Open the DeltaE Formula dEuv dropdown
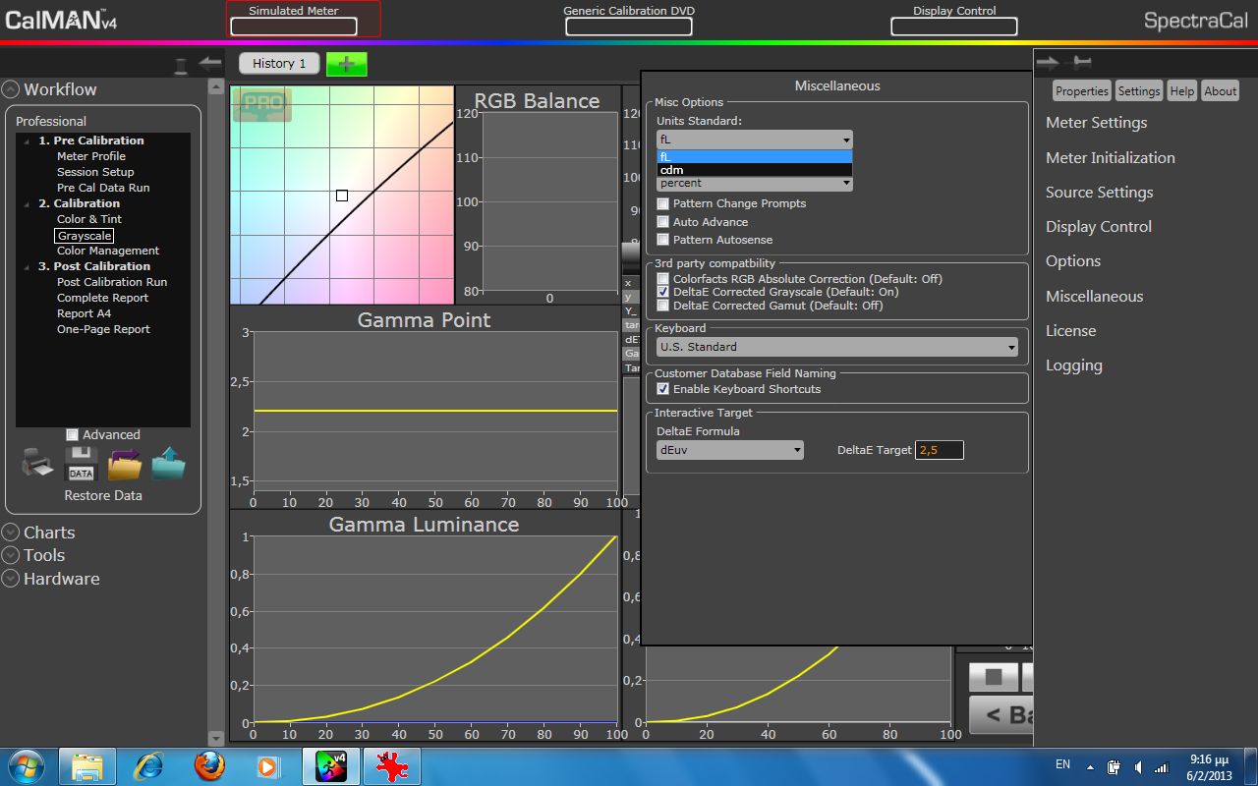Viewport: 1258px width, 786px height. click(730, 450)
